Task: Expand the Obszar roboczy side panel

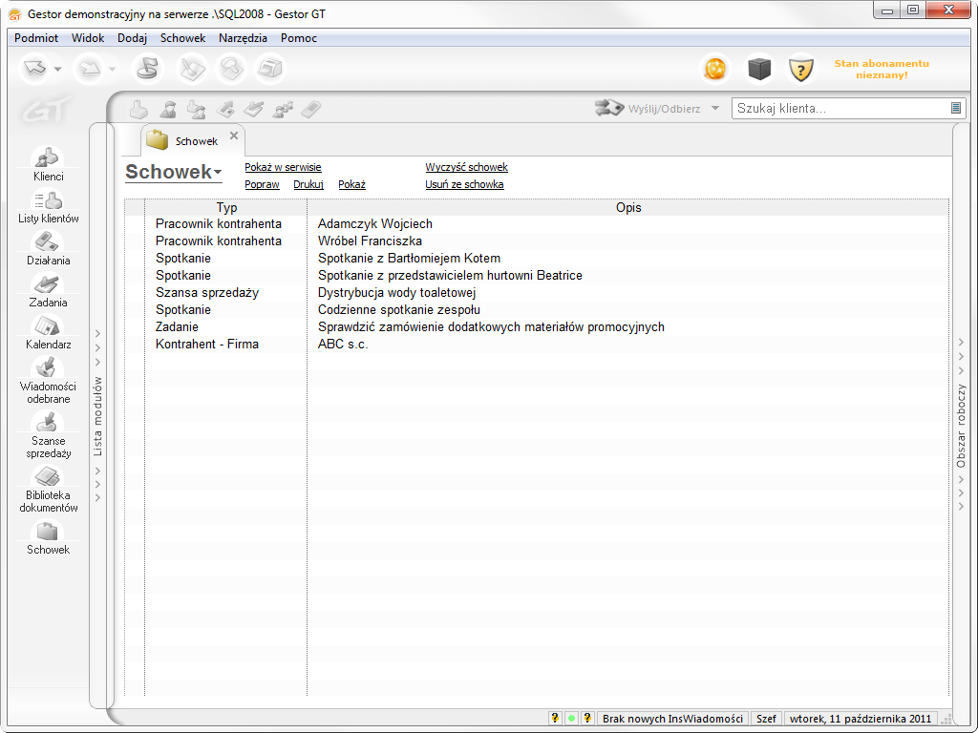Action: [961, 425]
